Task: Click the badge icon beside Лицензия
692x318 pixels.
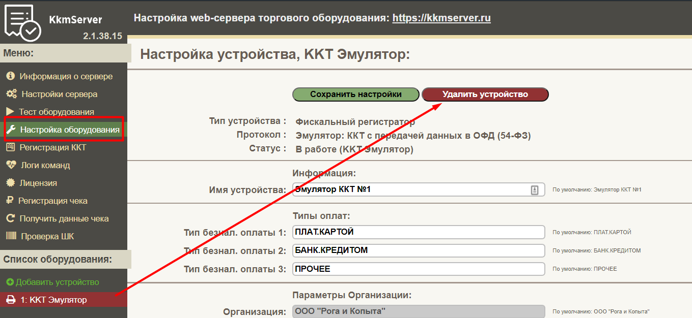Action: tap(10, 183)
